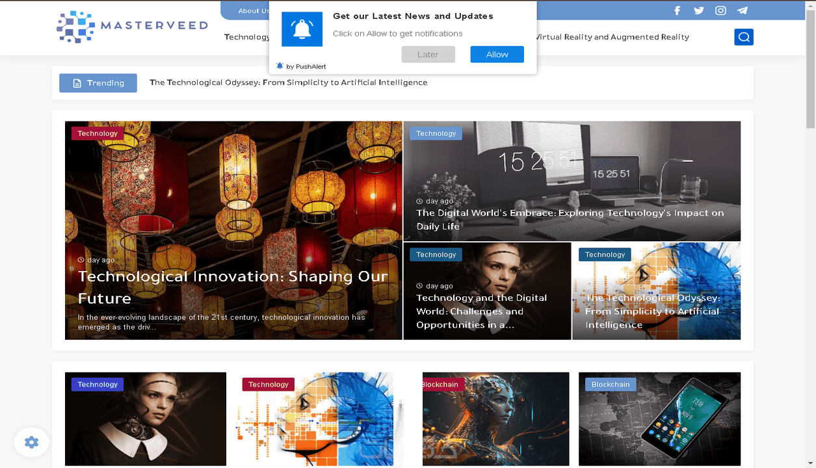Click the Blockchain tag on smartphone image

pos(611,385)
